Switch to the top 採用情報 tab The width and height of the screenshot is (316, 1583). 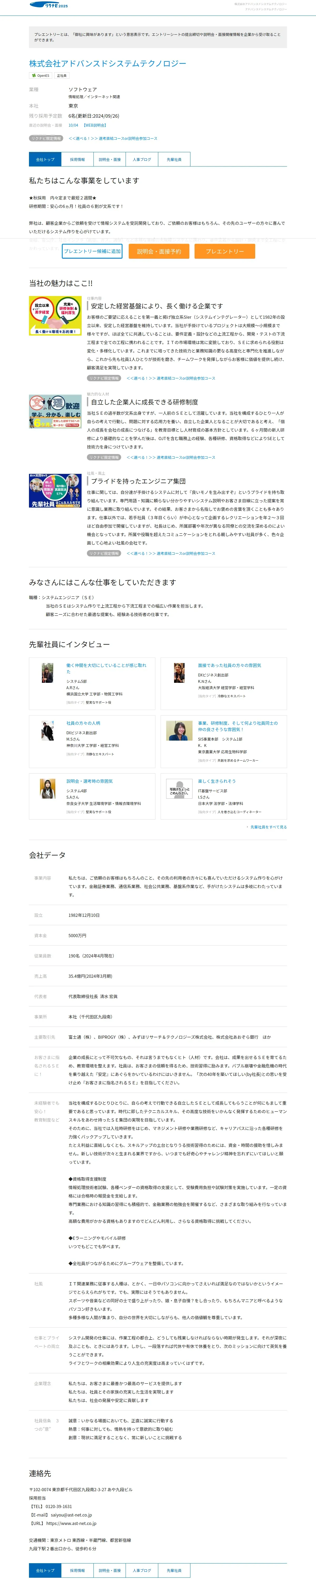pyautogui.click(x=77, y=159)
